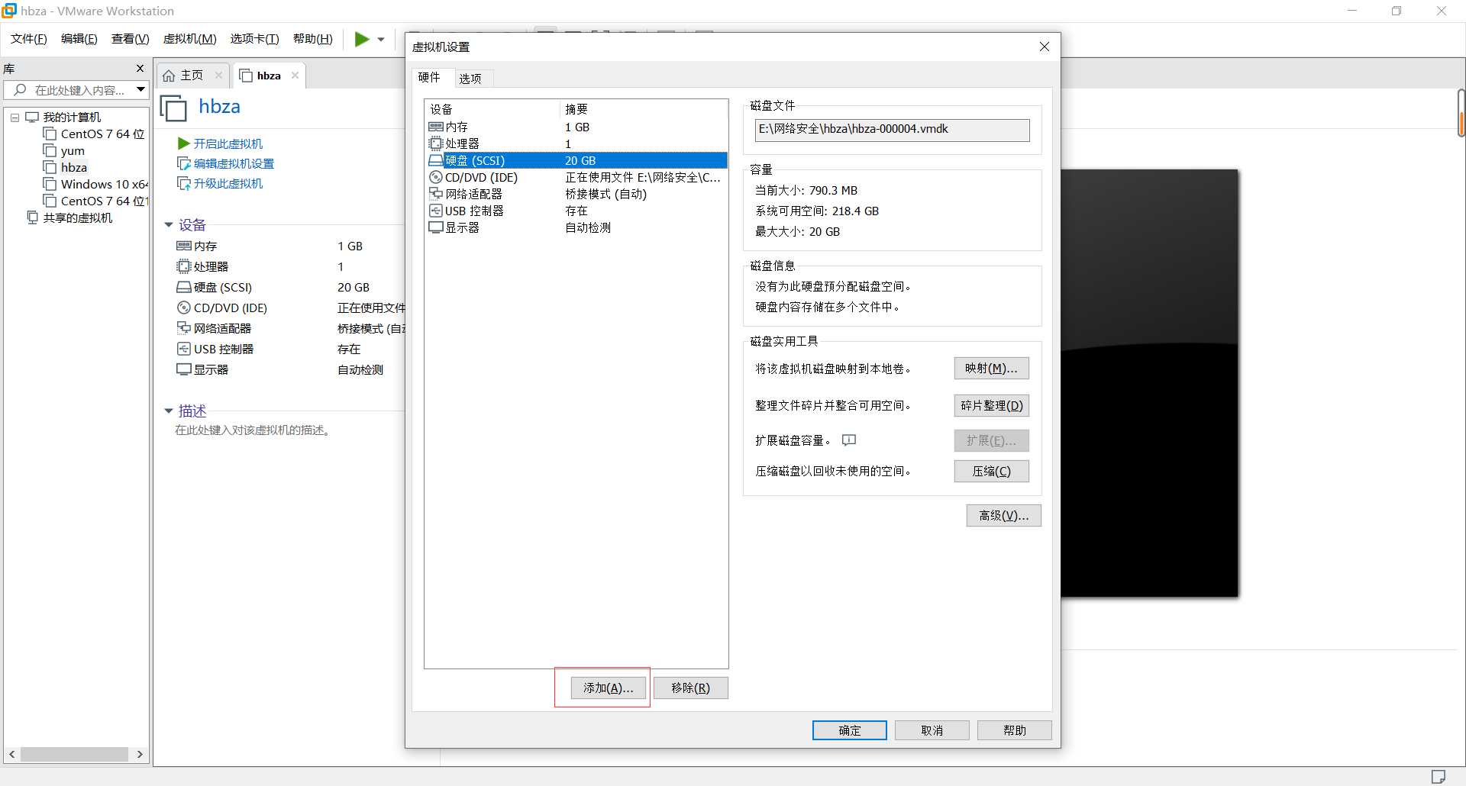
Task: Click USB 控制器 icon in VM summary
Action: coord(184,349)
